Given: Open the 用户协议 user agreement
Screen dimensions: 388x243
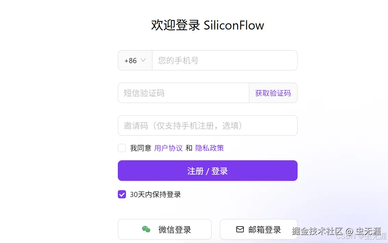Looking at the screenshot, I should [x=168, y=148].
